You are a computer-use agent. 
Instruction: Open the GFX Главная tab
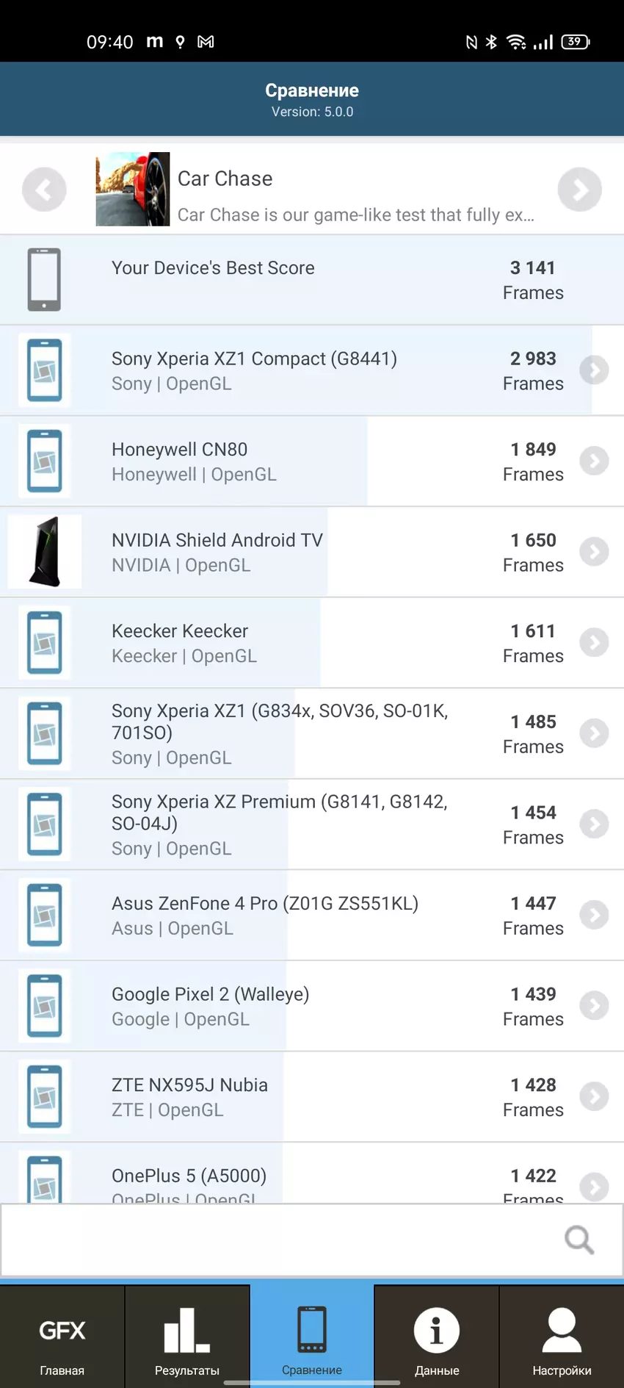pos(62,1337)
